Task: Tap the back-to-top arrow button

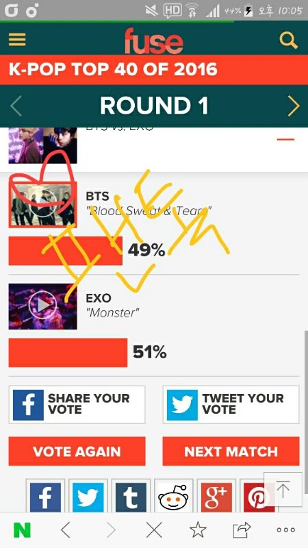Action: [283, 489]
